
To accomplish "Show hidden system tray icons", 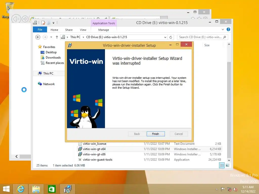I will [x=217, y=189].
